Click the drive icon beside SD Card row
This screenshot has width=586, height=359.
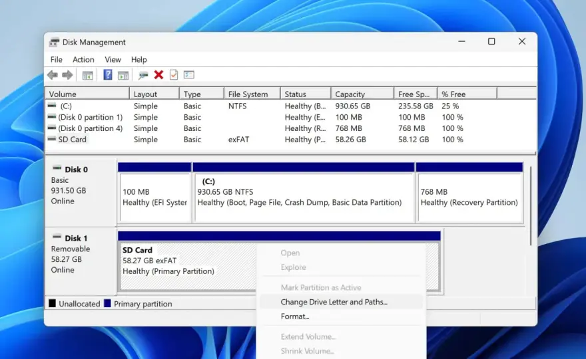click(52, 139)
